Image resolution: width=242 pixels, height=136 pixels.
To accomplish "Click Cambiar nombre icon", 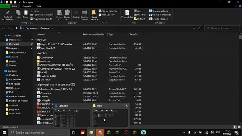I will click(84, 12).
